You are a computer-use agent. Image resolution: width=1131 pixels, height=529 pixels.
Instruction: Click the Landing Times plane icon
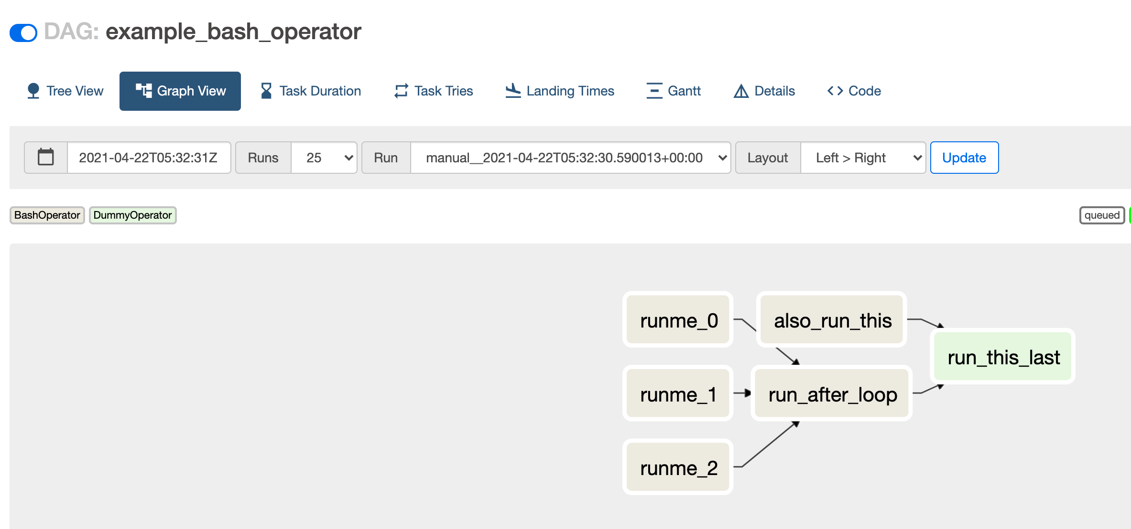click(x=513, y=91)
